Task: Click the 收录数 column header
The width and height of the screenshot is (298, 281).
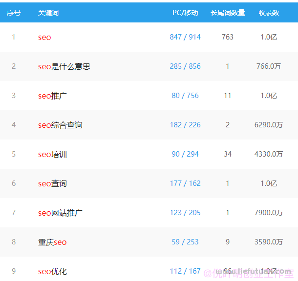Action: (x=269, y=13)
